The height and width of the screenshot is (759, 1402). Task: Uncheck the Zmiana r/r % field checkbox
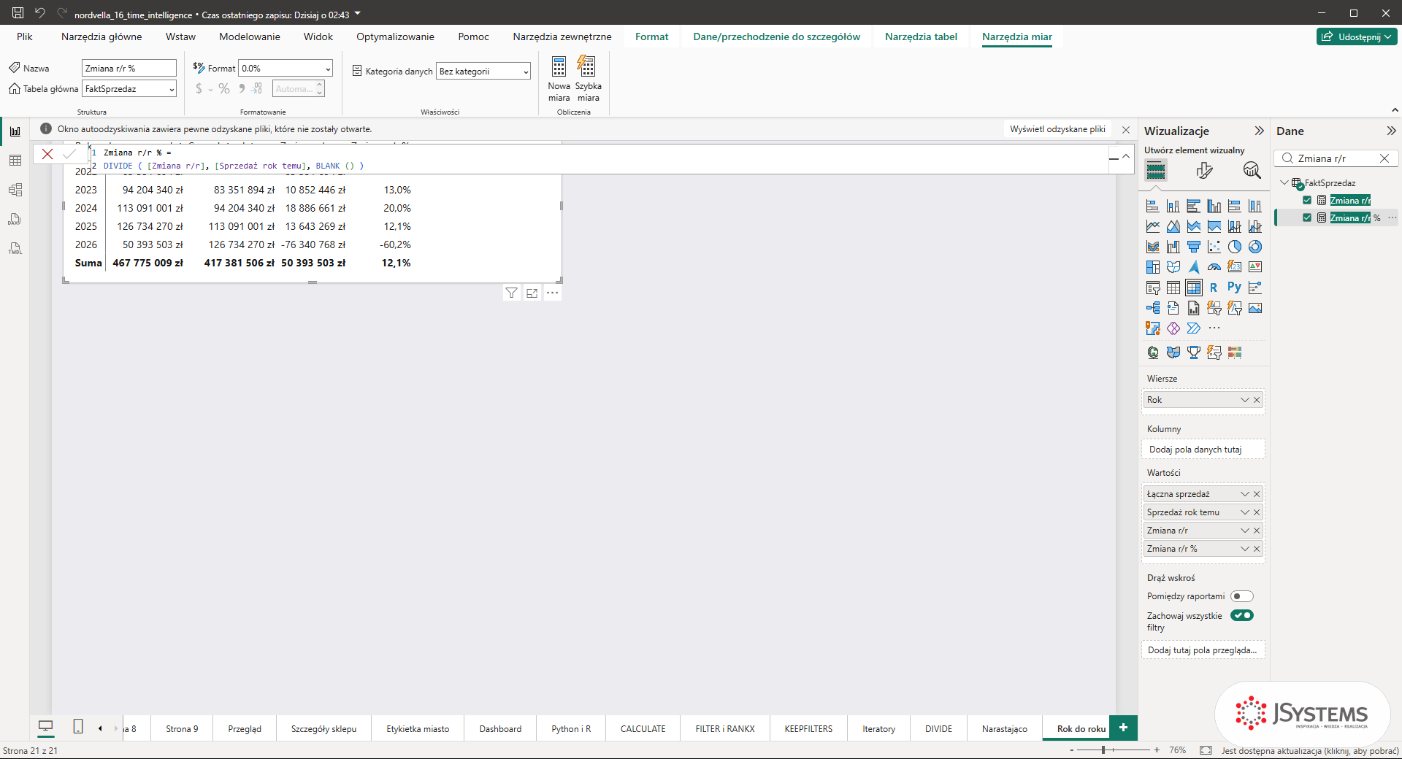1307,217
